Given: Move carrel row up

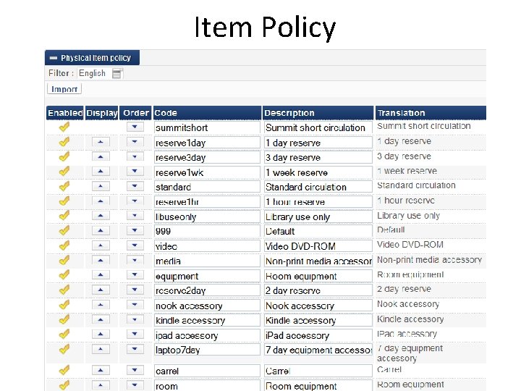Looking at the screenshot, I should 101,371.
